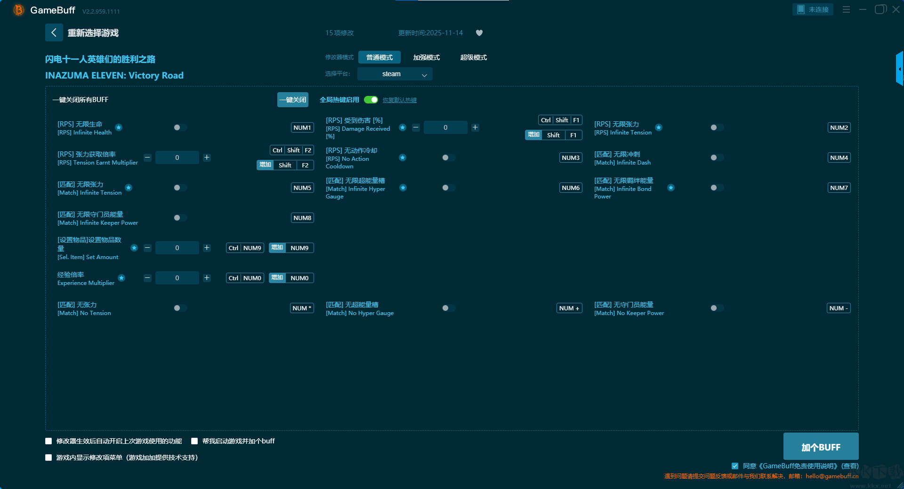This screenshot has width=904, height=489.
Task: Click star icon beside Experience Multiplier
Action: pos(121,278)
